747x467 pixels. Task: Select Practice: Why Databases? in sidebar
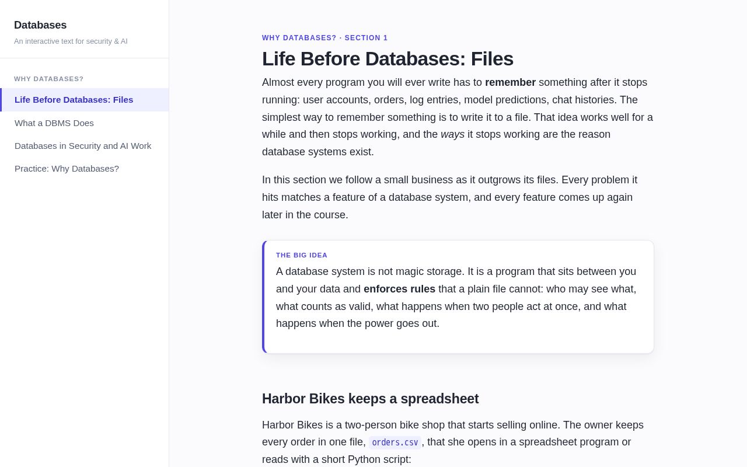[x=85, y=169]
